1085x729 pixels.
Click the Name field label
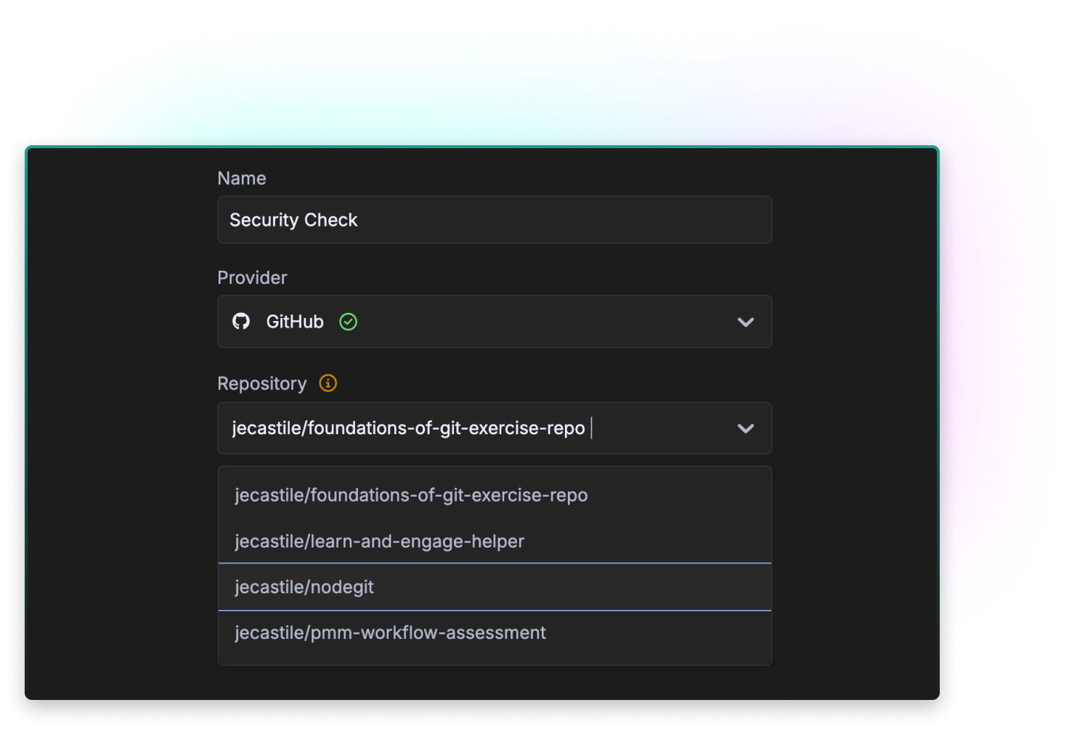coord(242,179)
